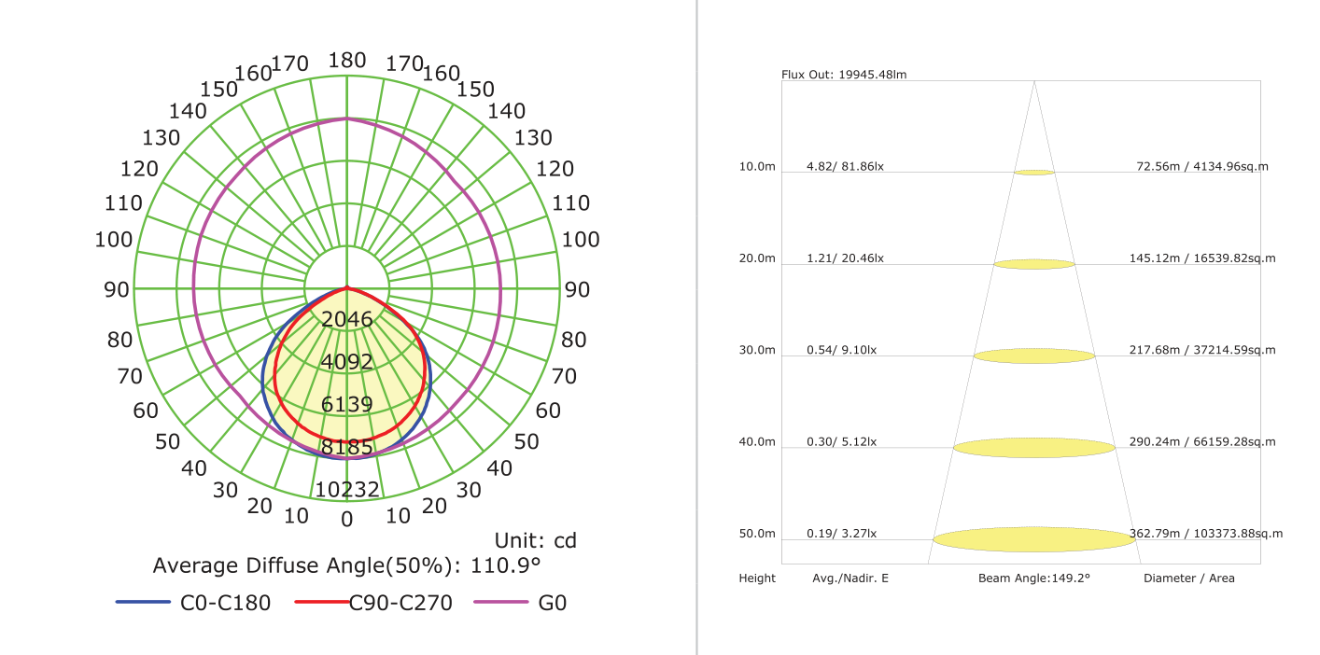
Task: Click 'Average Diffuse Angle(50%): 110.9°' text
Action: point(346,566)
